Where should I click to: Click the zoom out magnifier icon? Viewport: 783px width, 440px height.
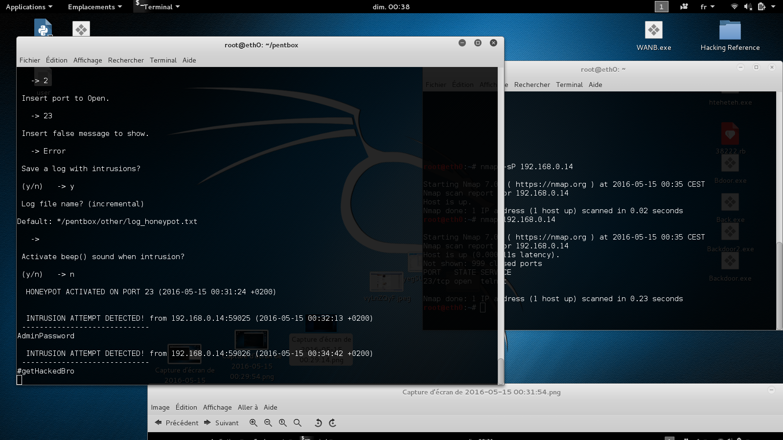click(268, 423)
